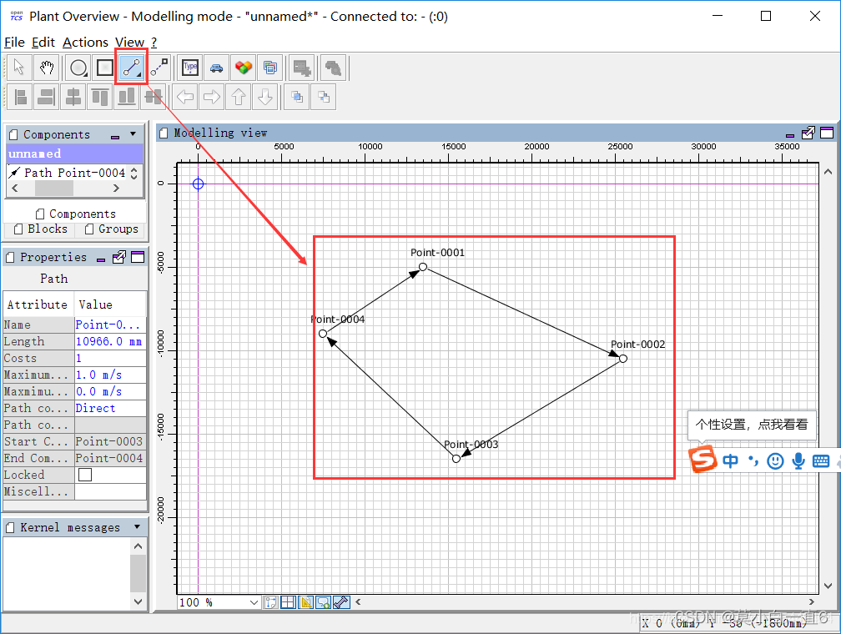The height and width of the screenshot is (634, 841).
Task: Select the direct path connection tool
Action: (x=132, y=68)
